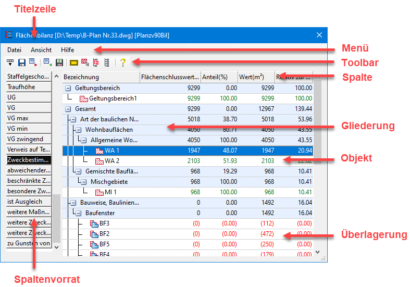The height and width of the screenshot is (287, 410).
Task: Click the Traufhöhe column button
Action: pos(28,87)
